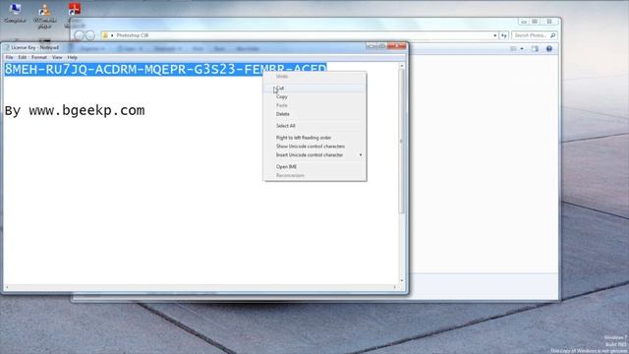Toggle Show Unicode control characters
This screenshot has height=354, width=629.
tap(314, 147)
